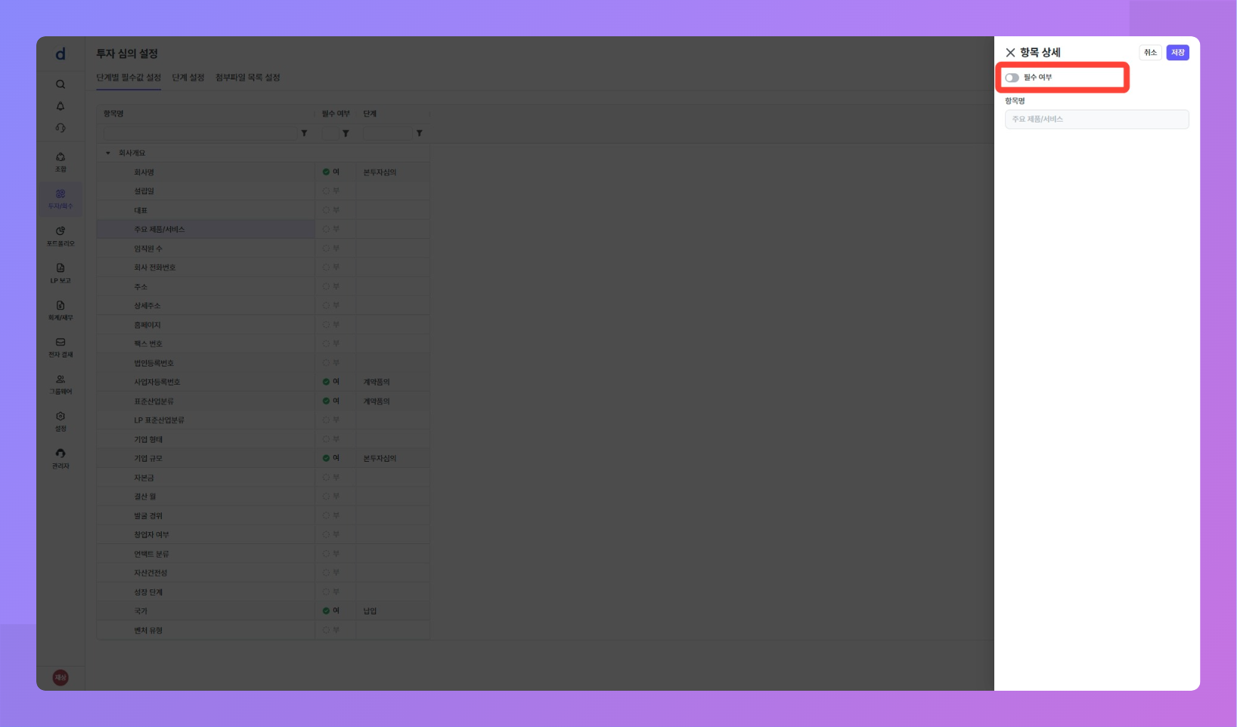The height and width of the screenshot is (727, 1237).
Task: Toggle the 필수 여부 switch
Action: click(1012, 78)
